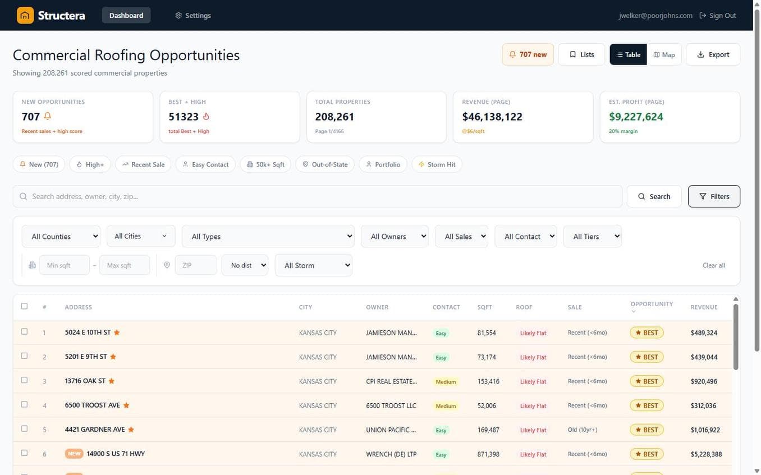Click the Structera house logo icon
The width and height of the screenshot is (761, 475).
click(x=25, y=16)
